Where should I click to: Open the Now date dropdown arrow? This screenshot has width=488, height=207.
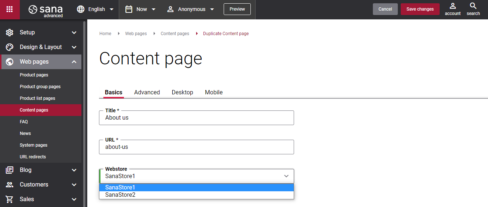[154, 10]
